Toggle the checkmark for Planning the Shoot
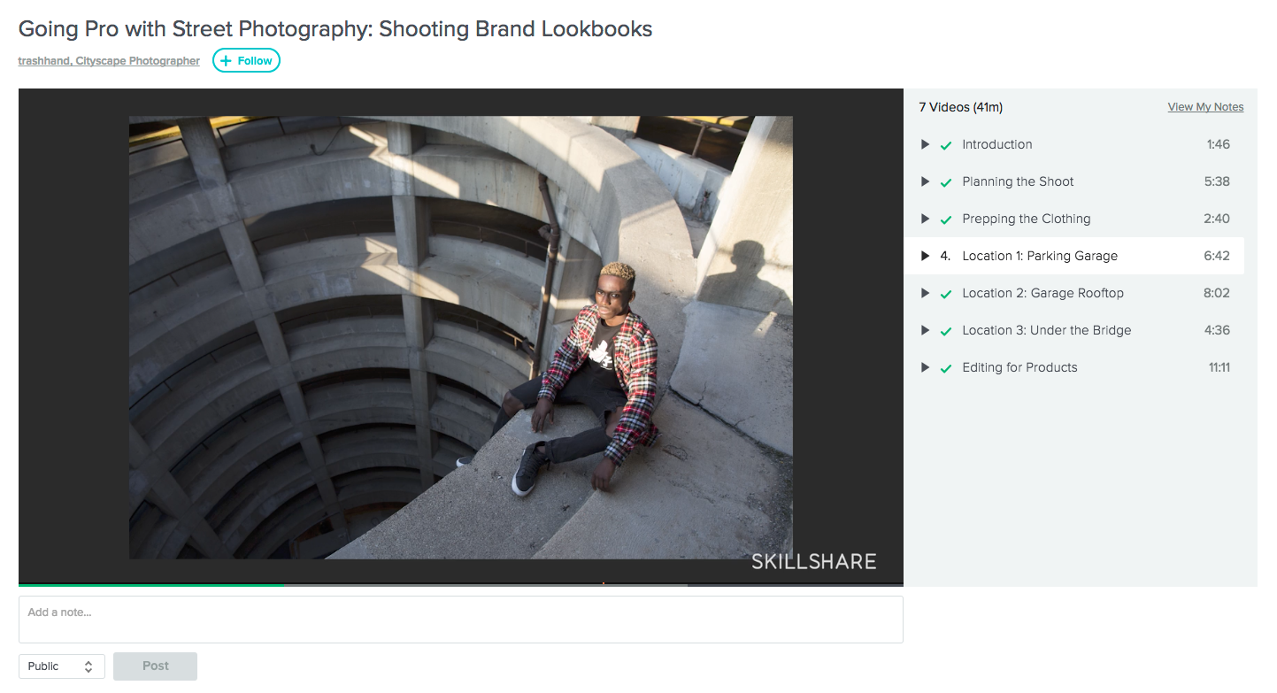The width and height of the screenshot is (1277, 693). [945, 182]
